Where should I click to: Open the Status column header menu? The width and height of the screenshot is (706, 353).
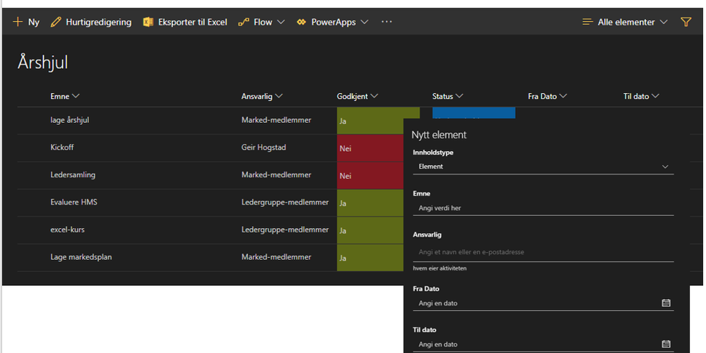tap(447, 96)
